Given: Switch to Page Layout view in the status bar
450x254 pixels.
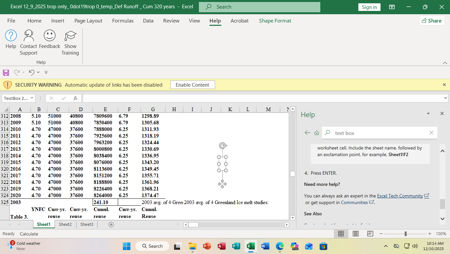Looking at the screenshot, I should [x=356, y=234].
